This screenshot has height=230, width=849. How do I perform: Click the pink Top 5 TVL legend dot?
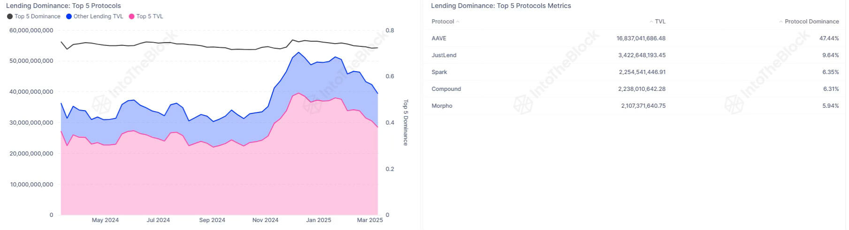131,16
